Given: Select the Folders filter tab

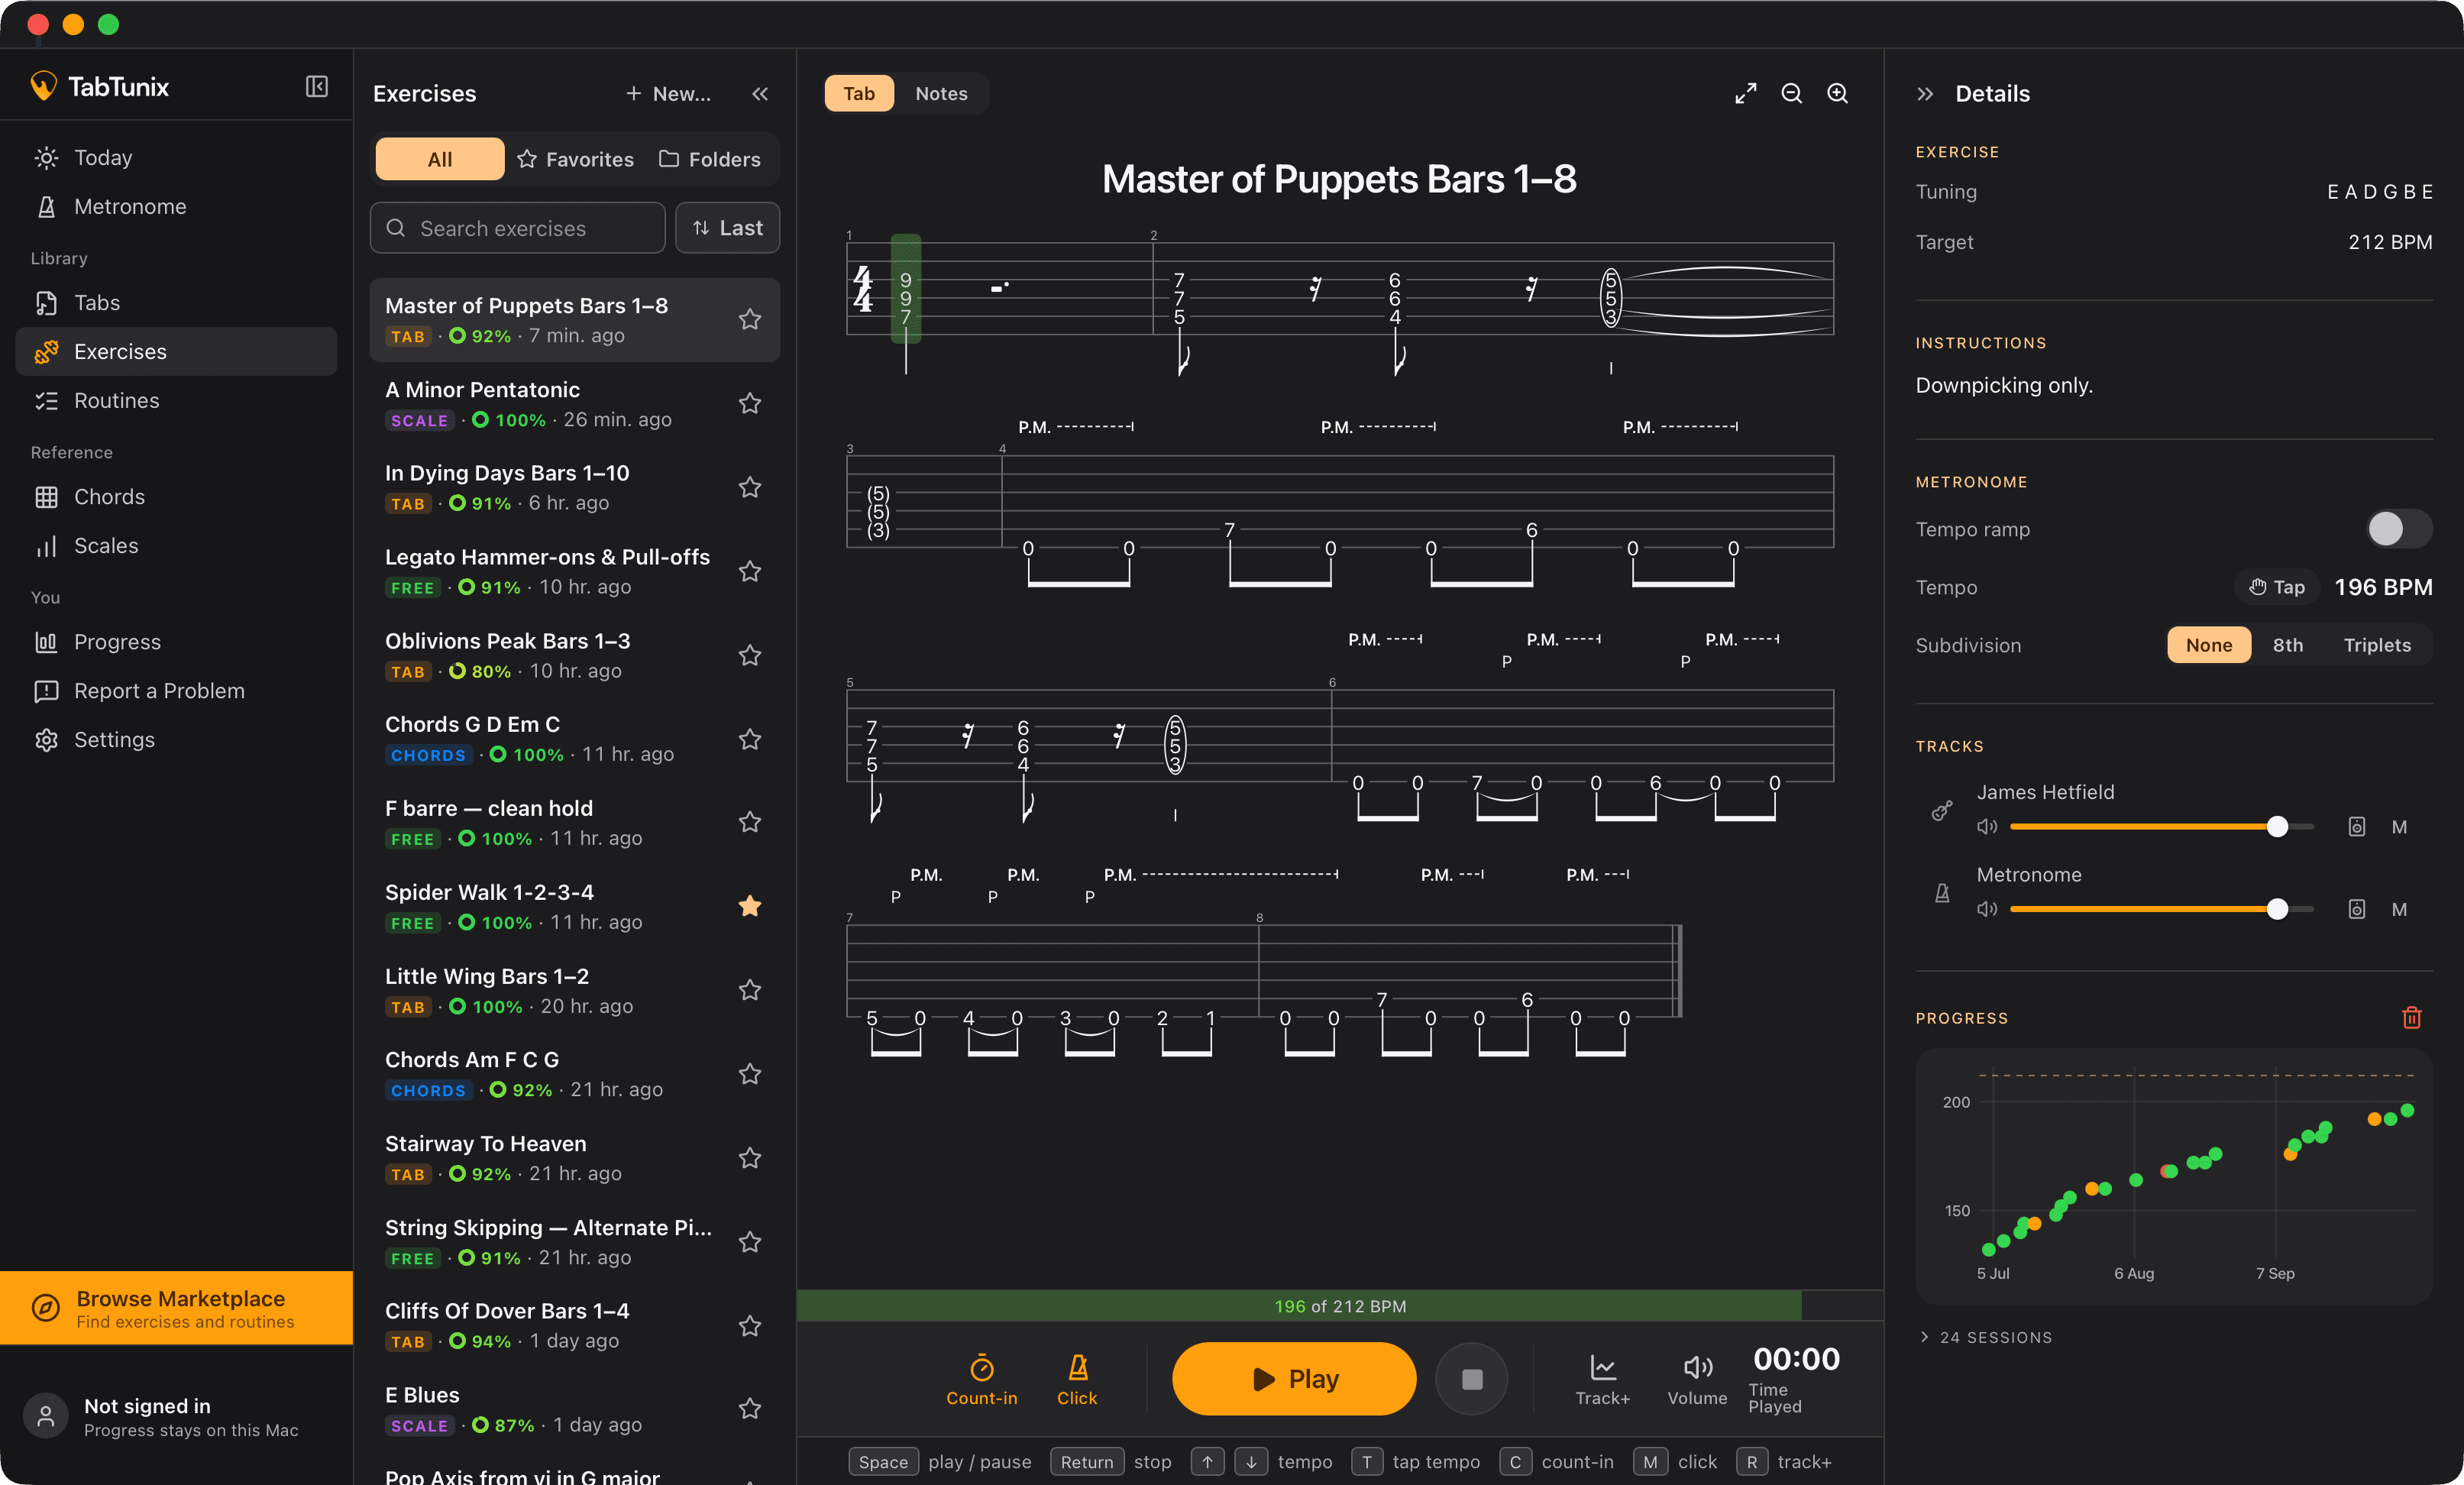Looking at the screenshot, I should pos(710,159).
